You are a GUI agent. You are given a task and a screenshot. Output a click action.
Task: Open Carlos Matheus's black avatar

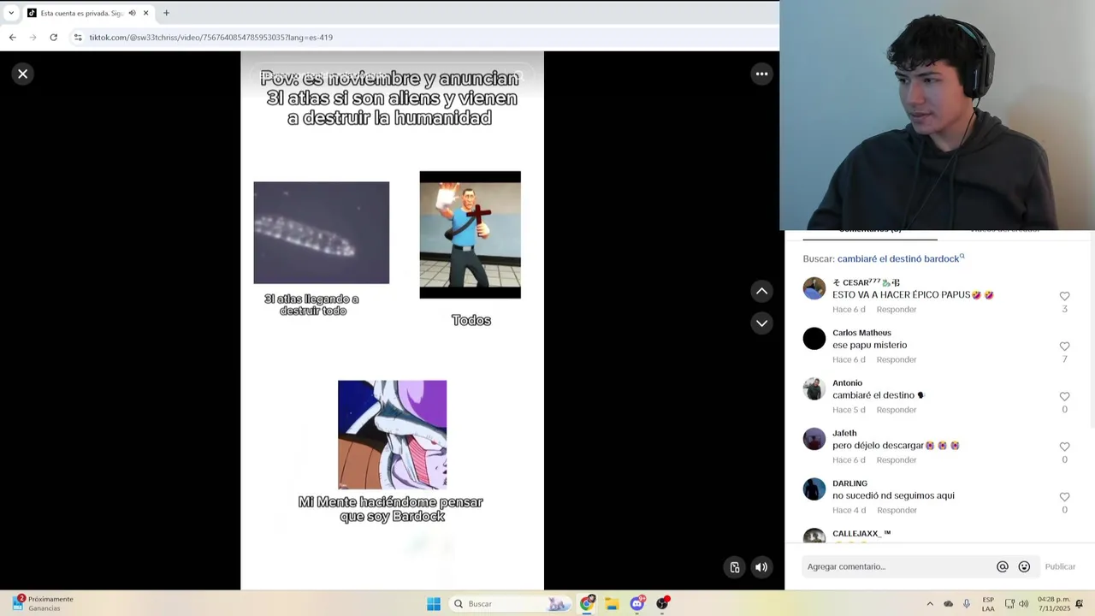pyautogui.click(x=814, y=339)
